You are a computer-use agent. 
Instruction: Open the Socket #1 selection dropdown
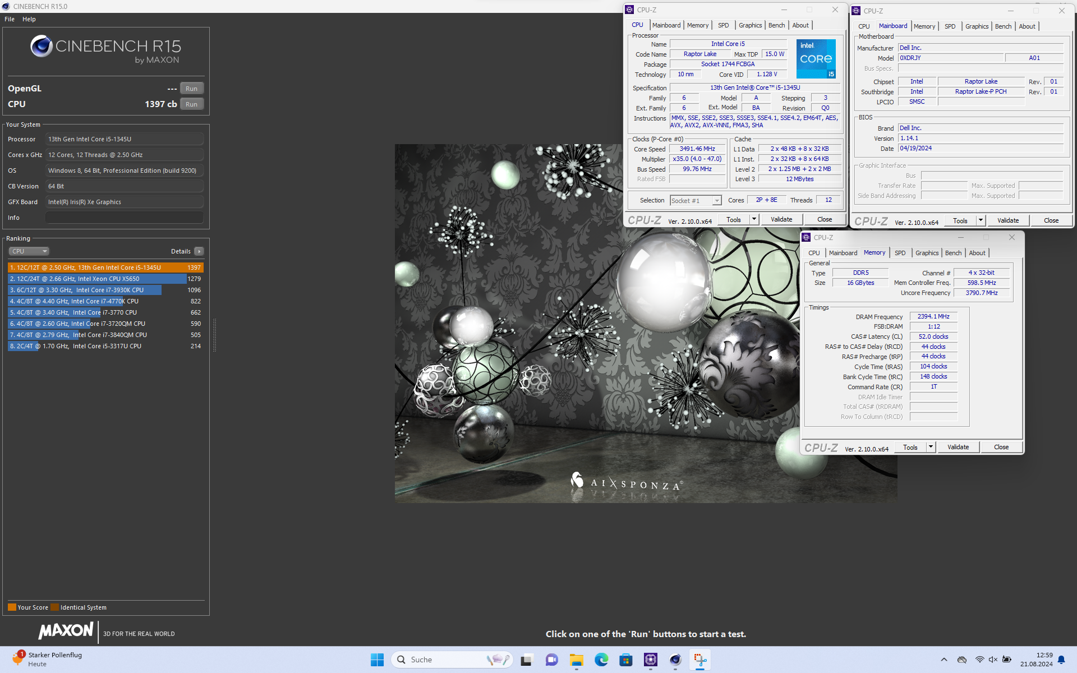coord(696,200)
